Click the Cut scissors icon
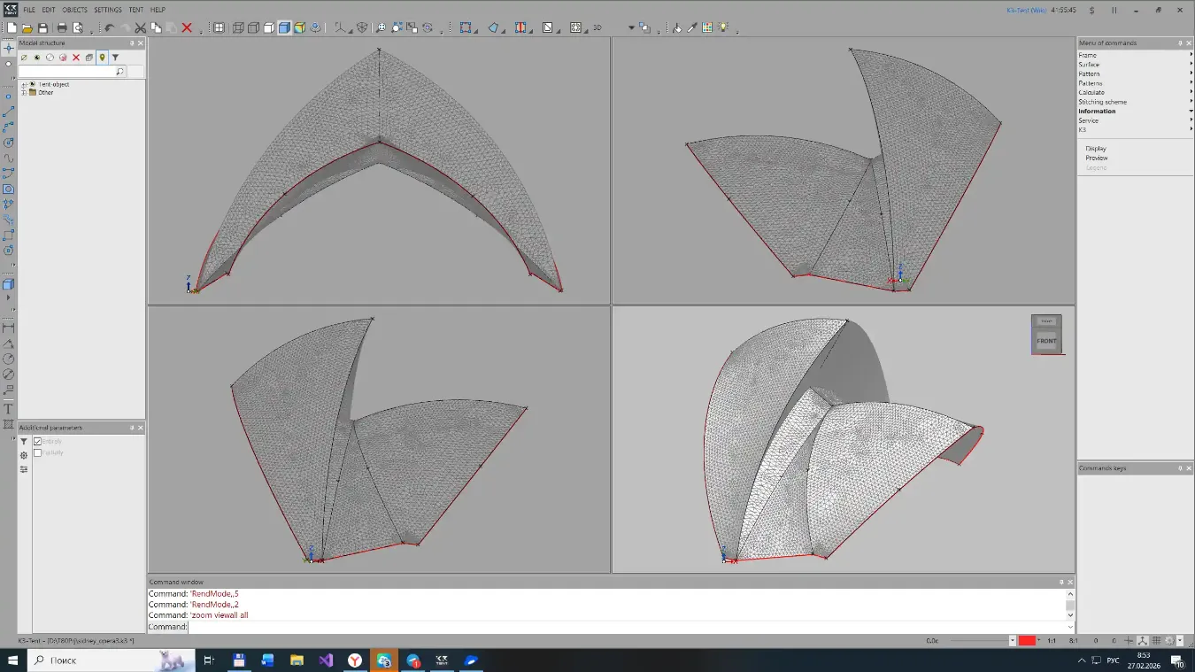Screen dimensions: 1195x672 point(140,28)
